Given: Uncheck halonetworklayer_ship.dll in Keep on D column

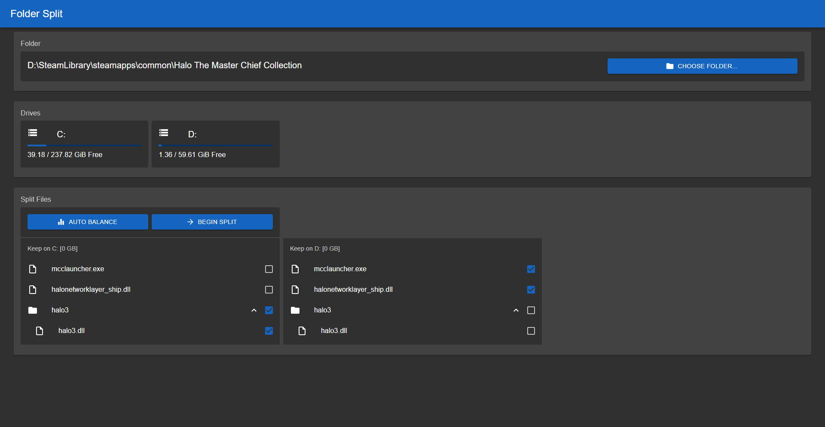Looking at the screenshot, I should (531, 290).
